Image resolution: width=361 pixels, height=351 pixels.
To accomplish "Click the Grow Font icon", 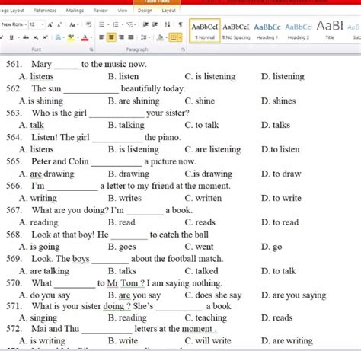I will 50,24.
